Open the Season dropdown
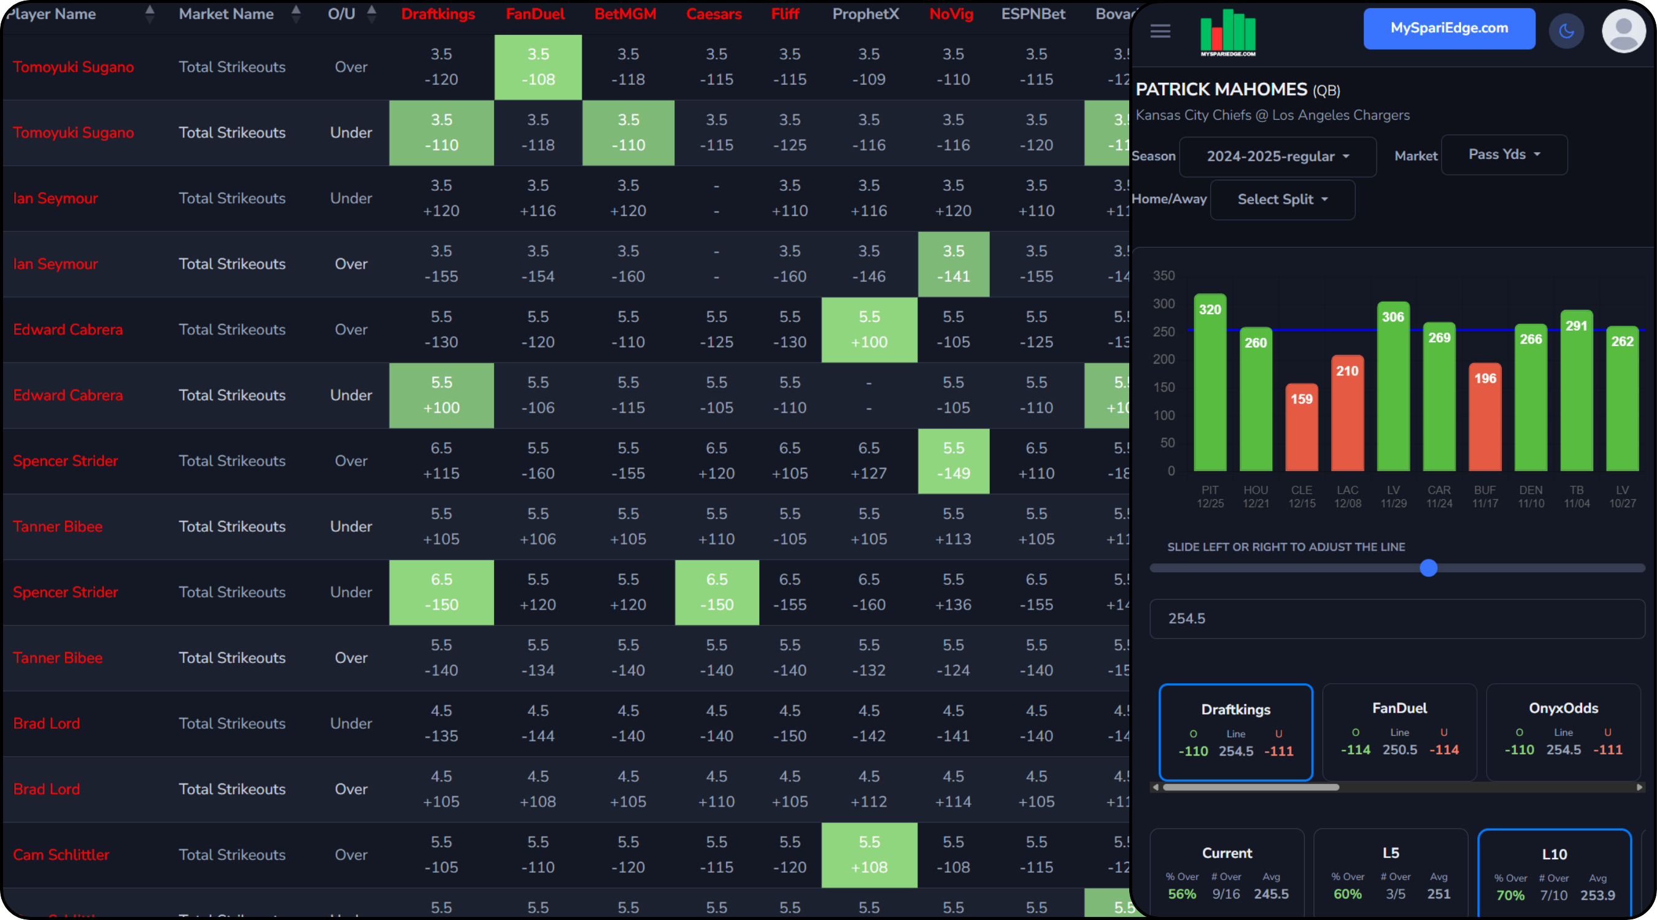This screenshot has height=920, width=1657. tap(1278, 156)
